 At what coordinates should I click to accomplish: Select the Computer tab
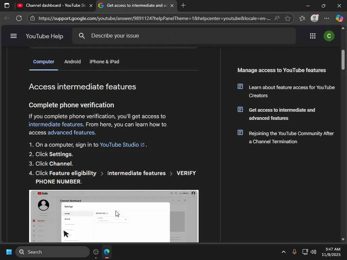[x=44, y=62]
